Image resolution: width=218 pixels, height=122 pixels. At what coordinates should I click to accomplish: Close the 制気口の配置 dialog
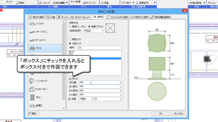185,11
